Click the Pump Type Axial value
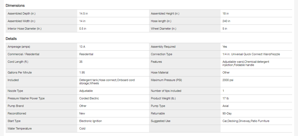This screenshot has width=298, height=136. pos(225,106)
